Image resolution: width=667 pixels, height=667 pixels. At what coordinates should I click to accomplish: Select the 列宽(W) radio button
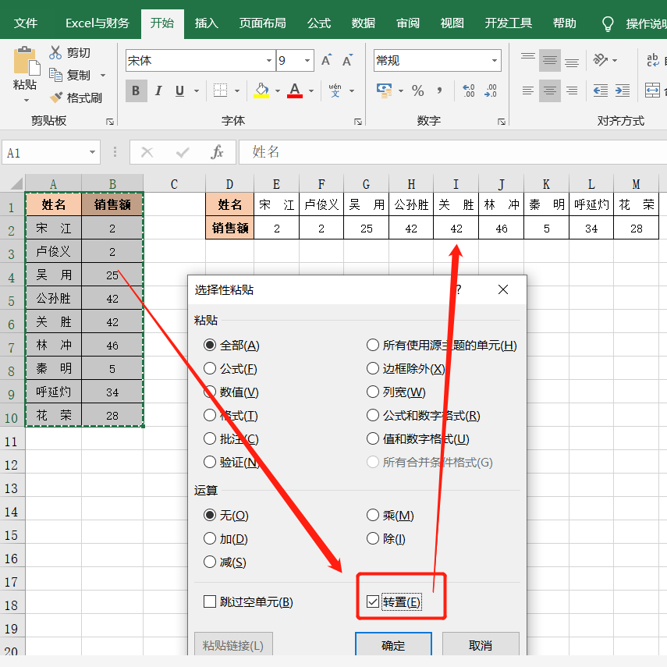(396, 392)
